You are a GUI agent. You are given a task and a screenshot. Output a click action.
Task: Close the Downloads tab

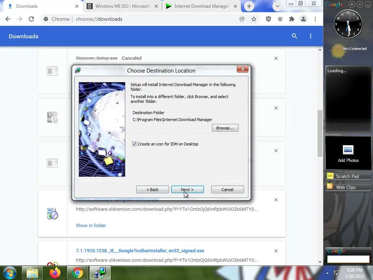(76, 7)
